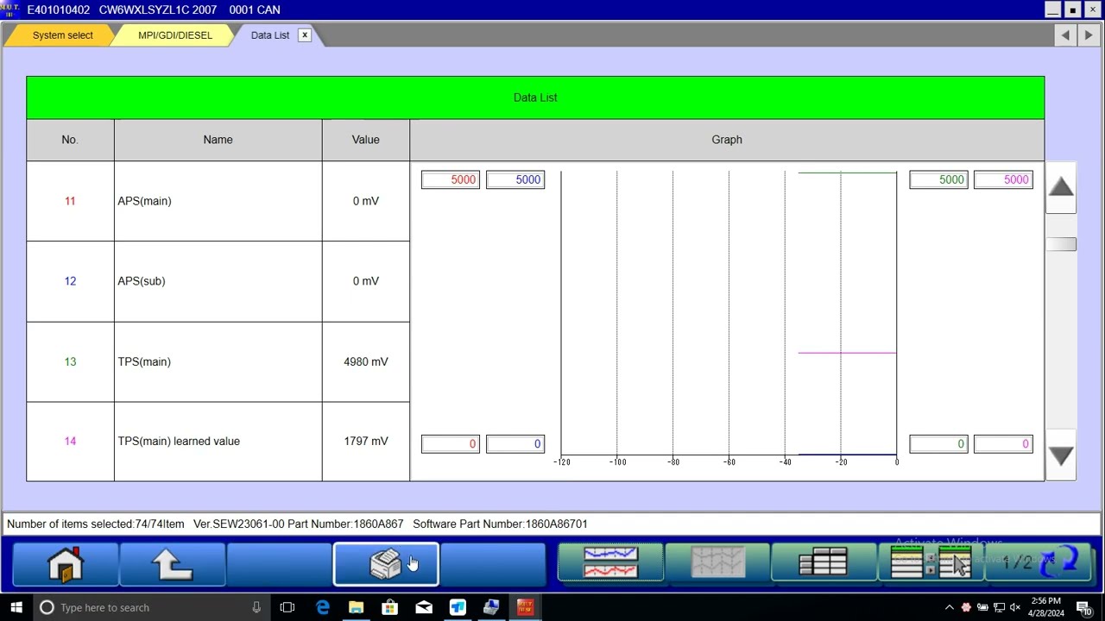Viewport: 1105px width, 621px height.
Task: Click the Graph column header
Action: 727,140
